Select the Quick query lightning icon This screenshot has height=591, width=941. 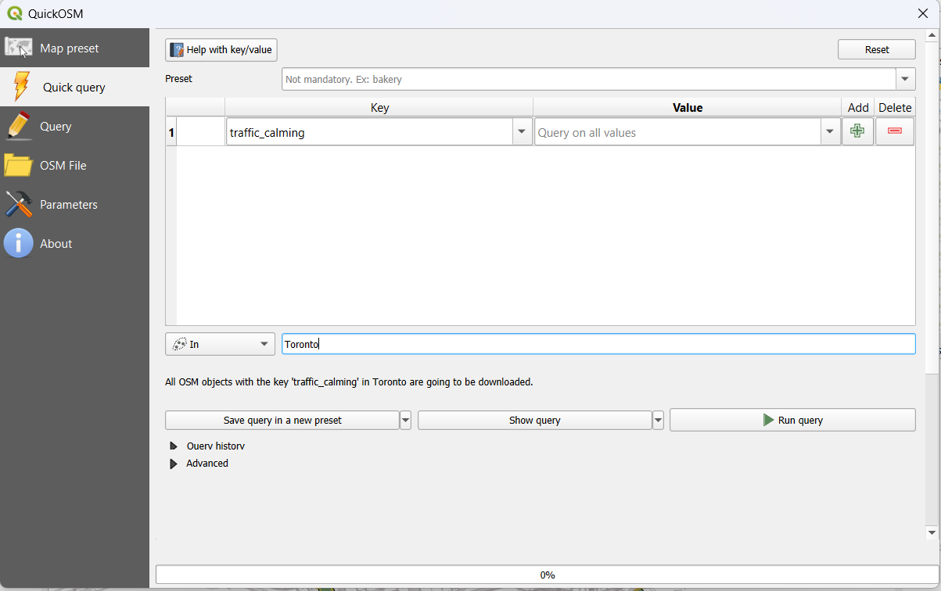(x=21, y=87)
